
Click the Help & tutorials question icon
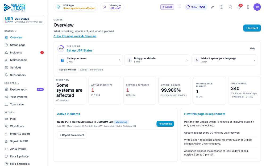coord(6,164)
